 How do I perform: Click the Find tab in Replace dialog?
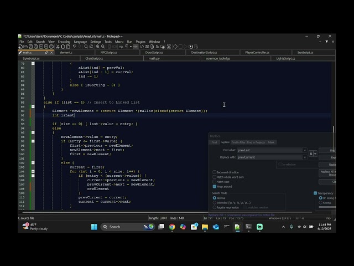coord(214,142)
